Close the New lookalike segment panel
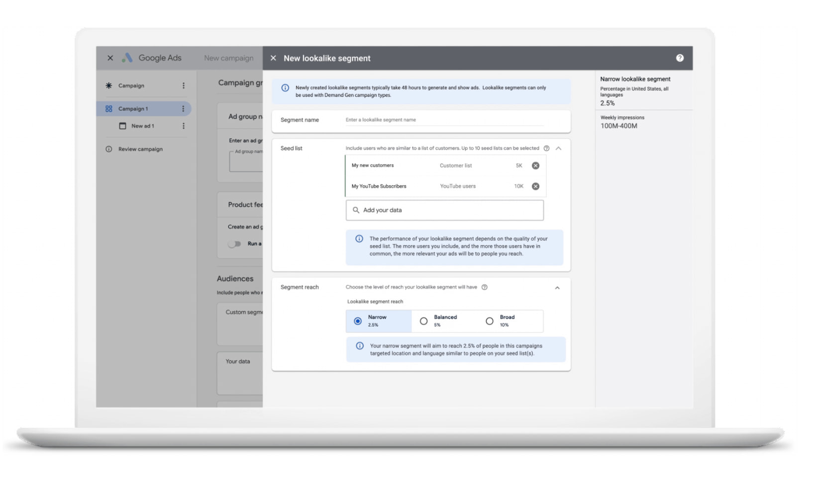The image size is (814, 497). click(x=273, y=58)
